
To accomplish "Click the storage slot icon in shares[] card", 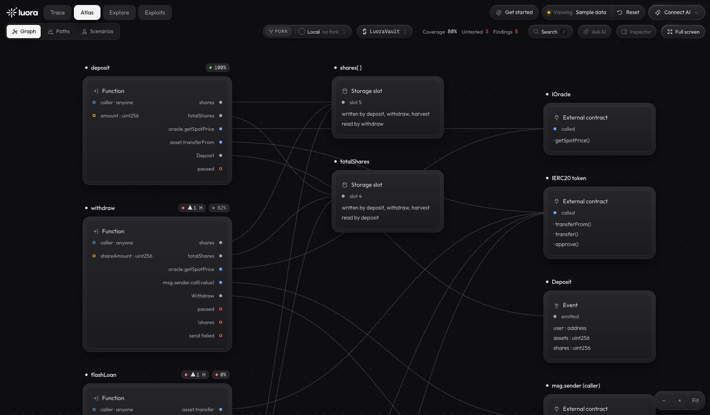I will tap(345, 91).
